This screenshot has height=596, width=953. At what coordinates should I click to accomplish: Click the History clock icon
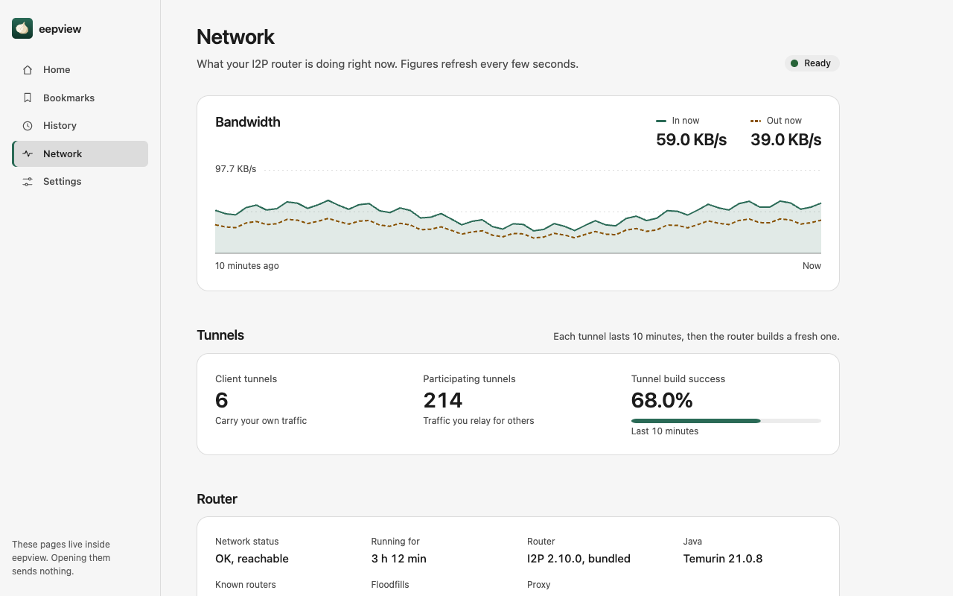[x=28, y=126]
